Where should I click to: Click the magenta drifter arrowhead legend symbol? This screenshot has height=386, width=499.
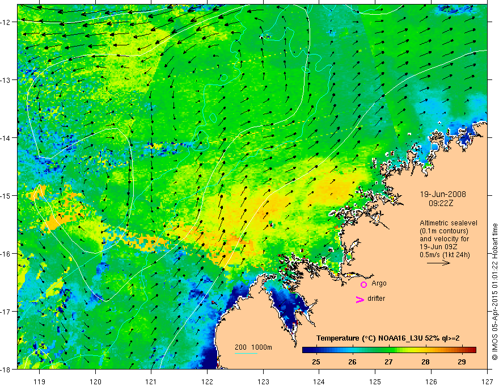pyautogui.click(x=360, y=299)
